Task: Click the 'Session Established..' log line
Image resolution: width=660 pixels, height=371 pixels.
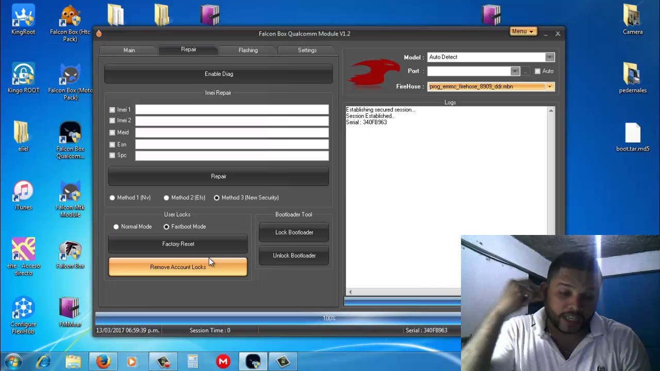Action: [370, 116]
